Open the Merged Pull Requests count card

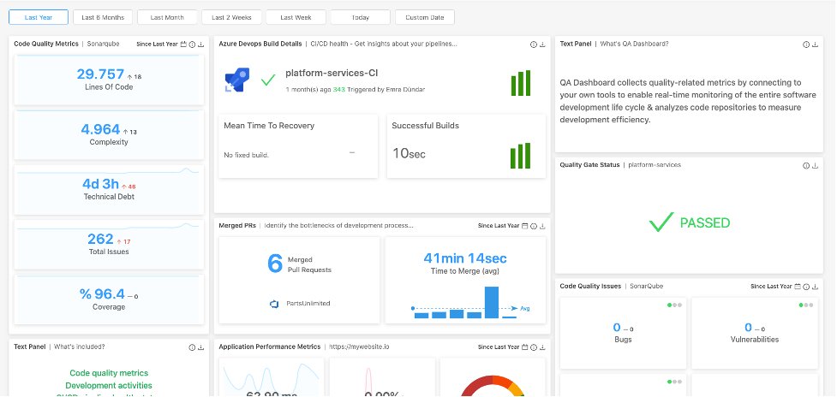(x=300, y=281)
